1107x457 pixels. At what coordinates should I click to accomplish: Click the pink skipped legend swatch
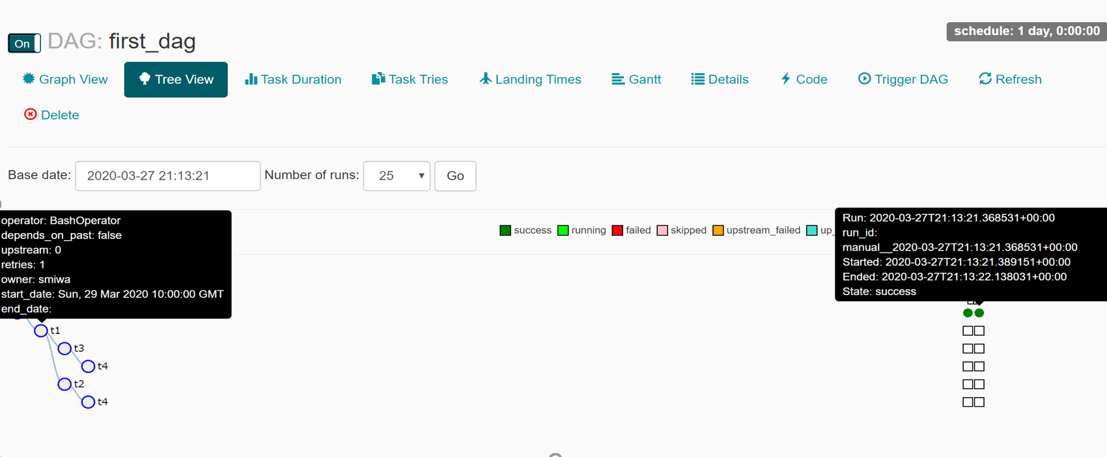pos(662,230)
